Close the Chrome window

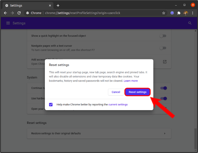point(193,5)
